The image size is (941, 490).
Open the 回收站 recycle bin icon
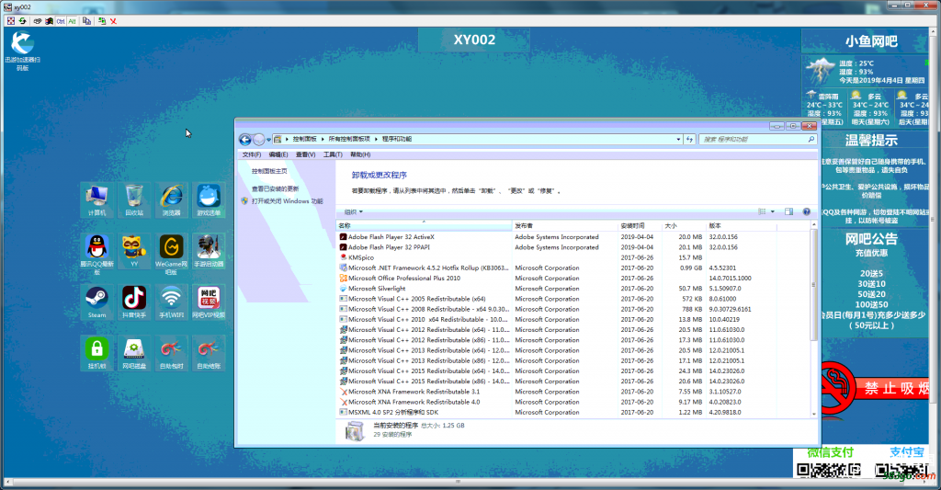[134, 200]
